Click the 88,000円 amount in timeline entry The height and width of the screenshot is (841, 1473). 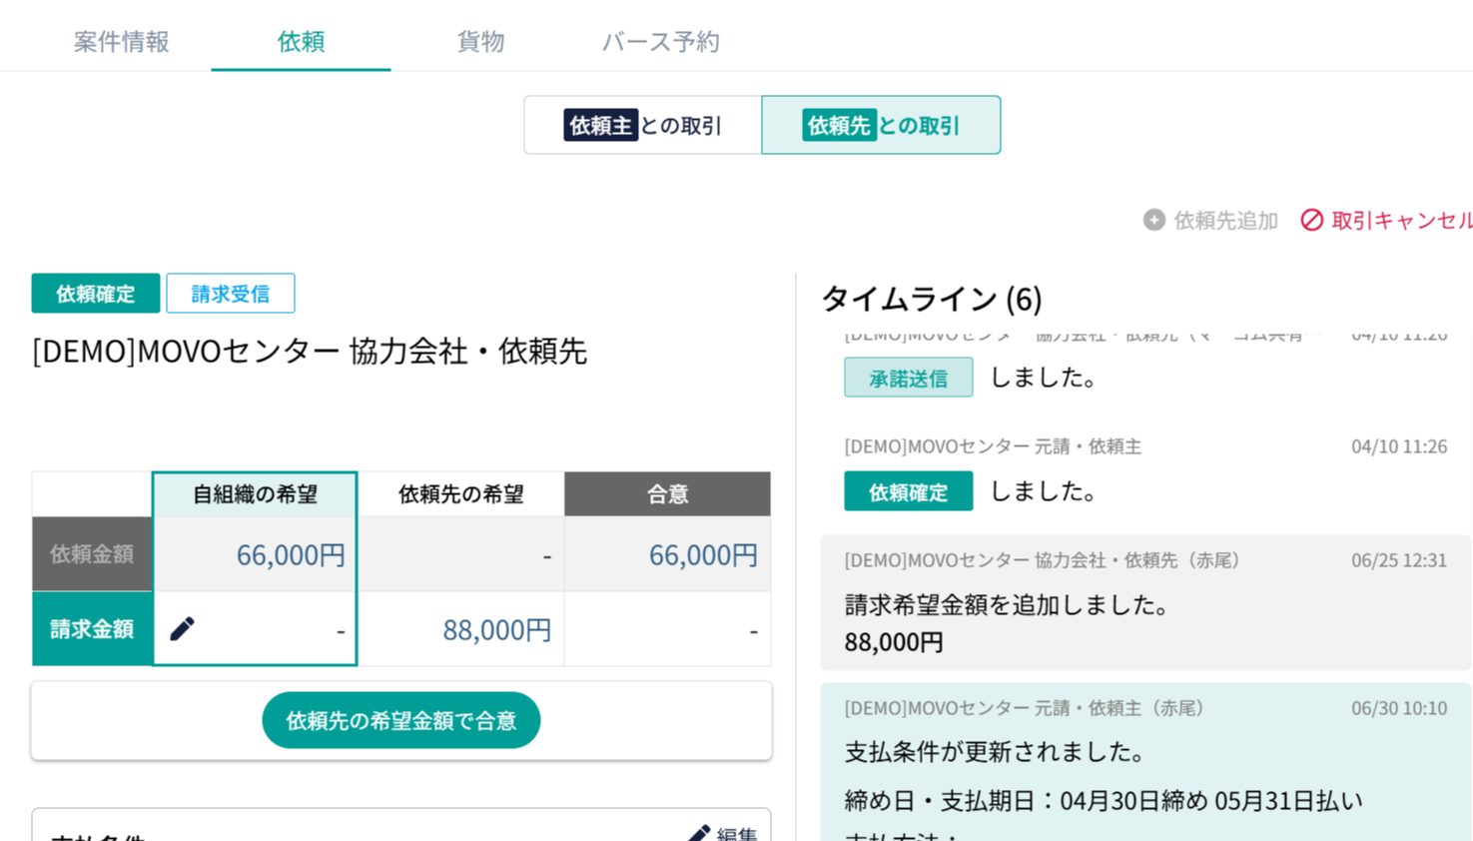click(x=894, y=642)
